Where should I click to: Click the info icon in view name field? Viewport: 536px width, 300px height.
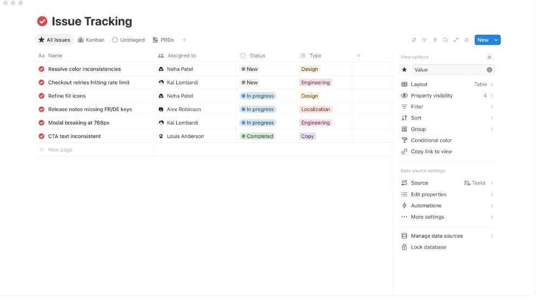[489, 70]
